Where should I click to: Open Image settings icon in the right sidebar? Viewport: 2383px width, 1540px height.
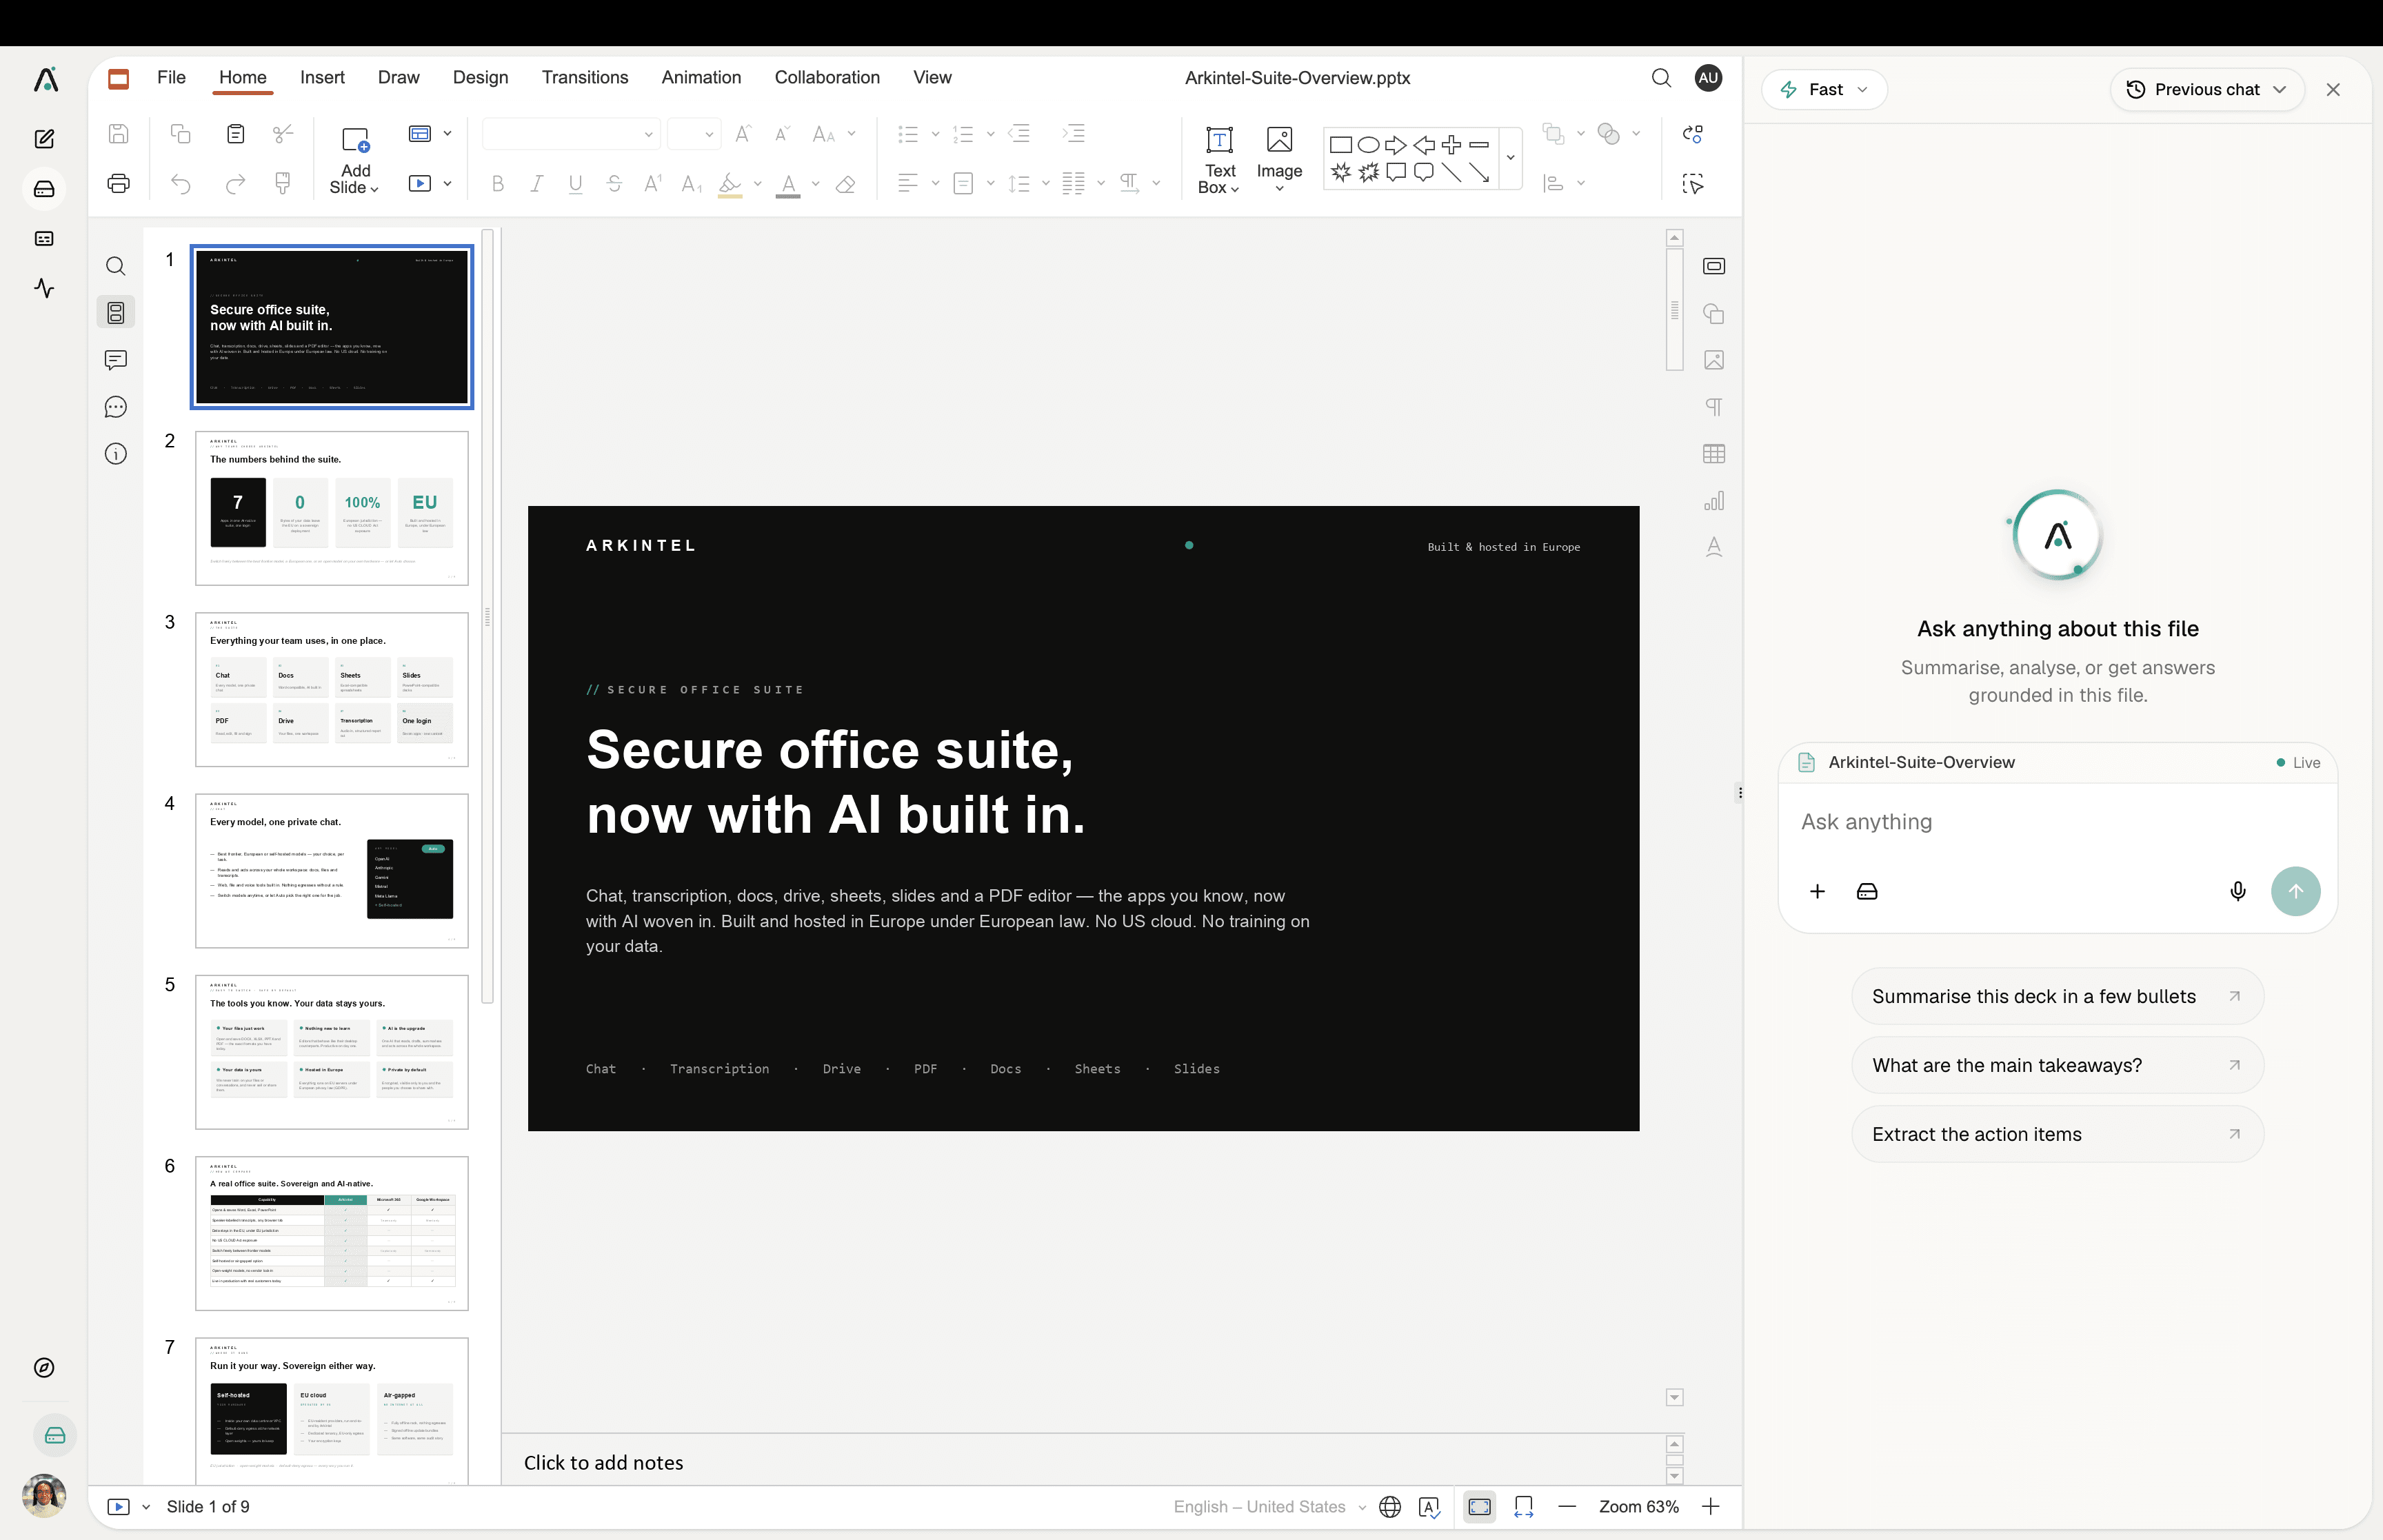point(1714,360)
